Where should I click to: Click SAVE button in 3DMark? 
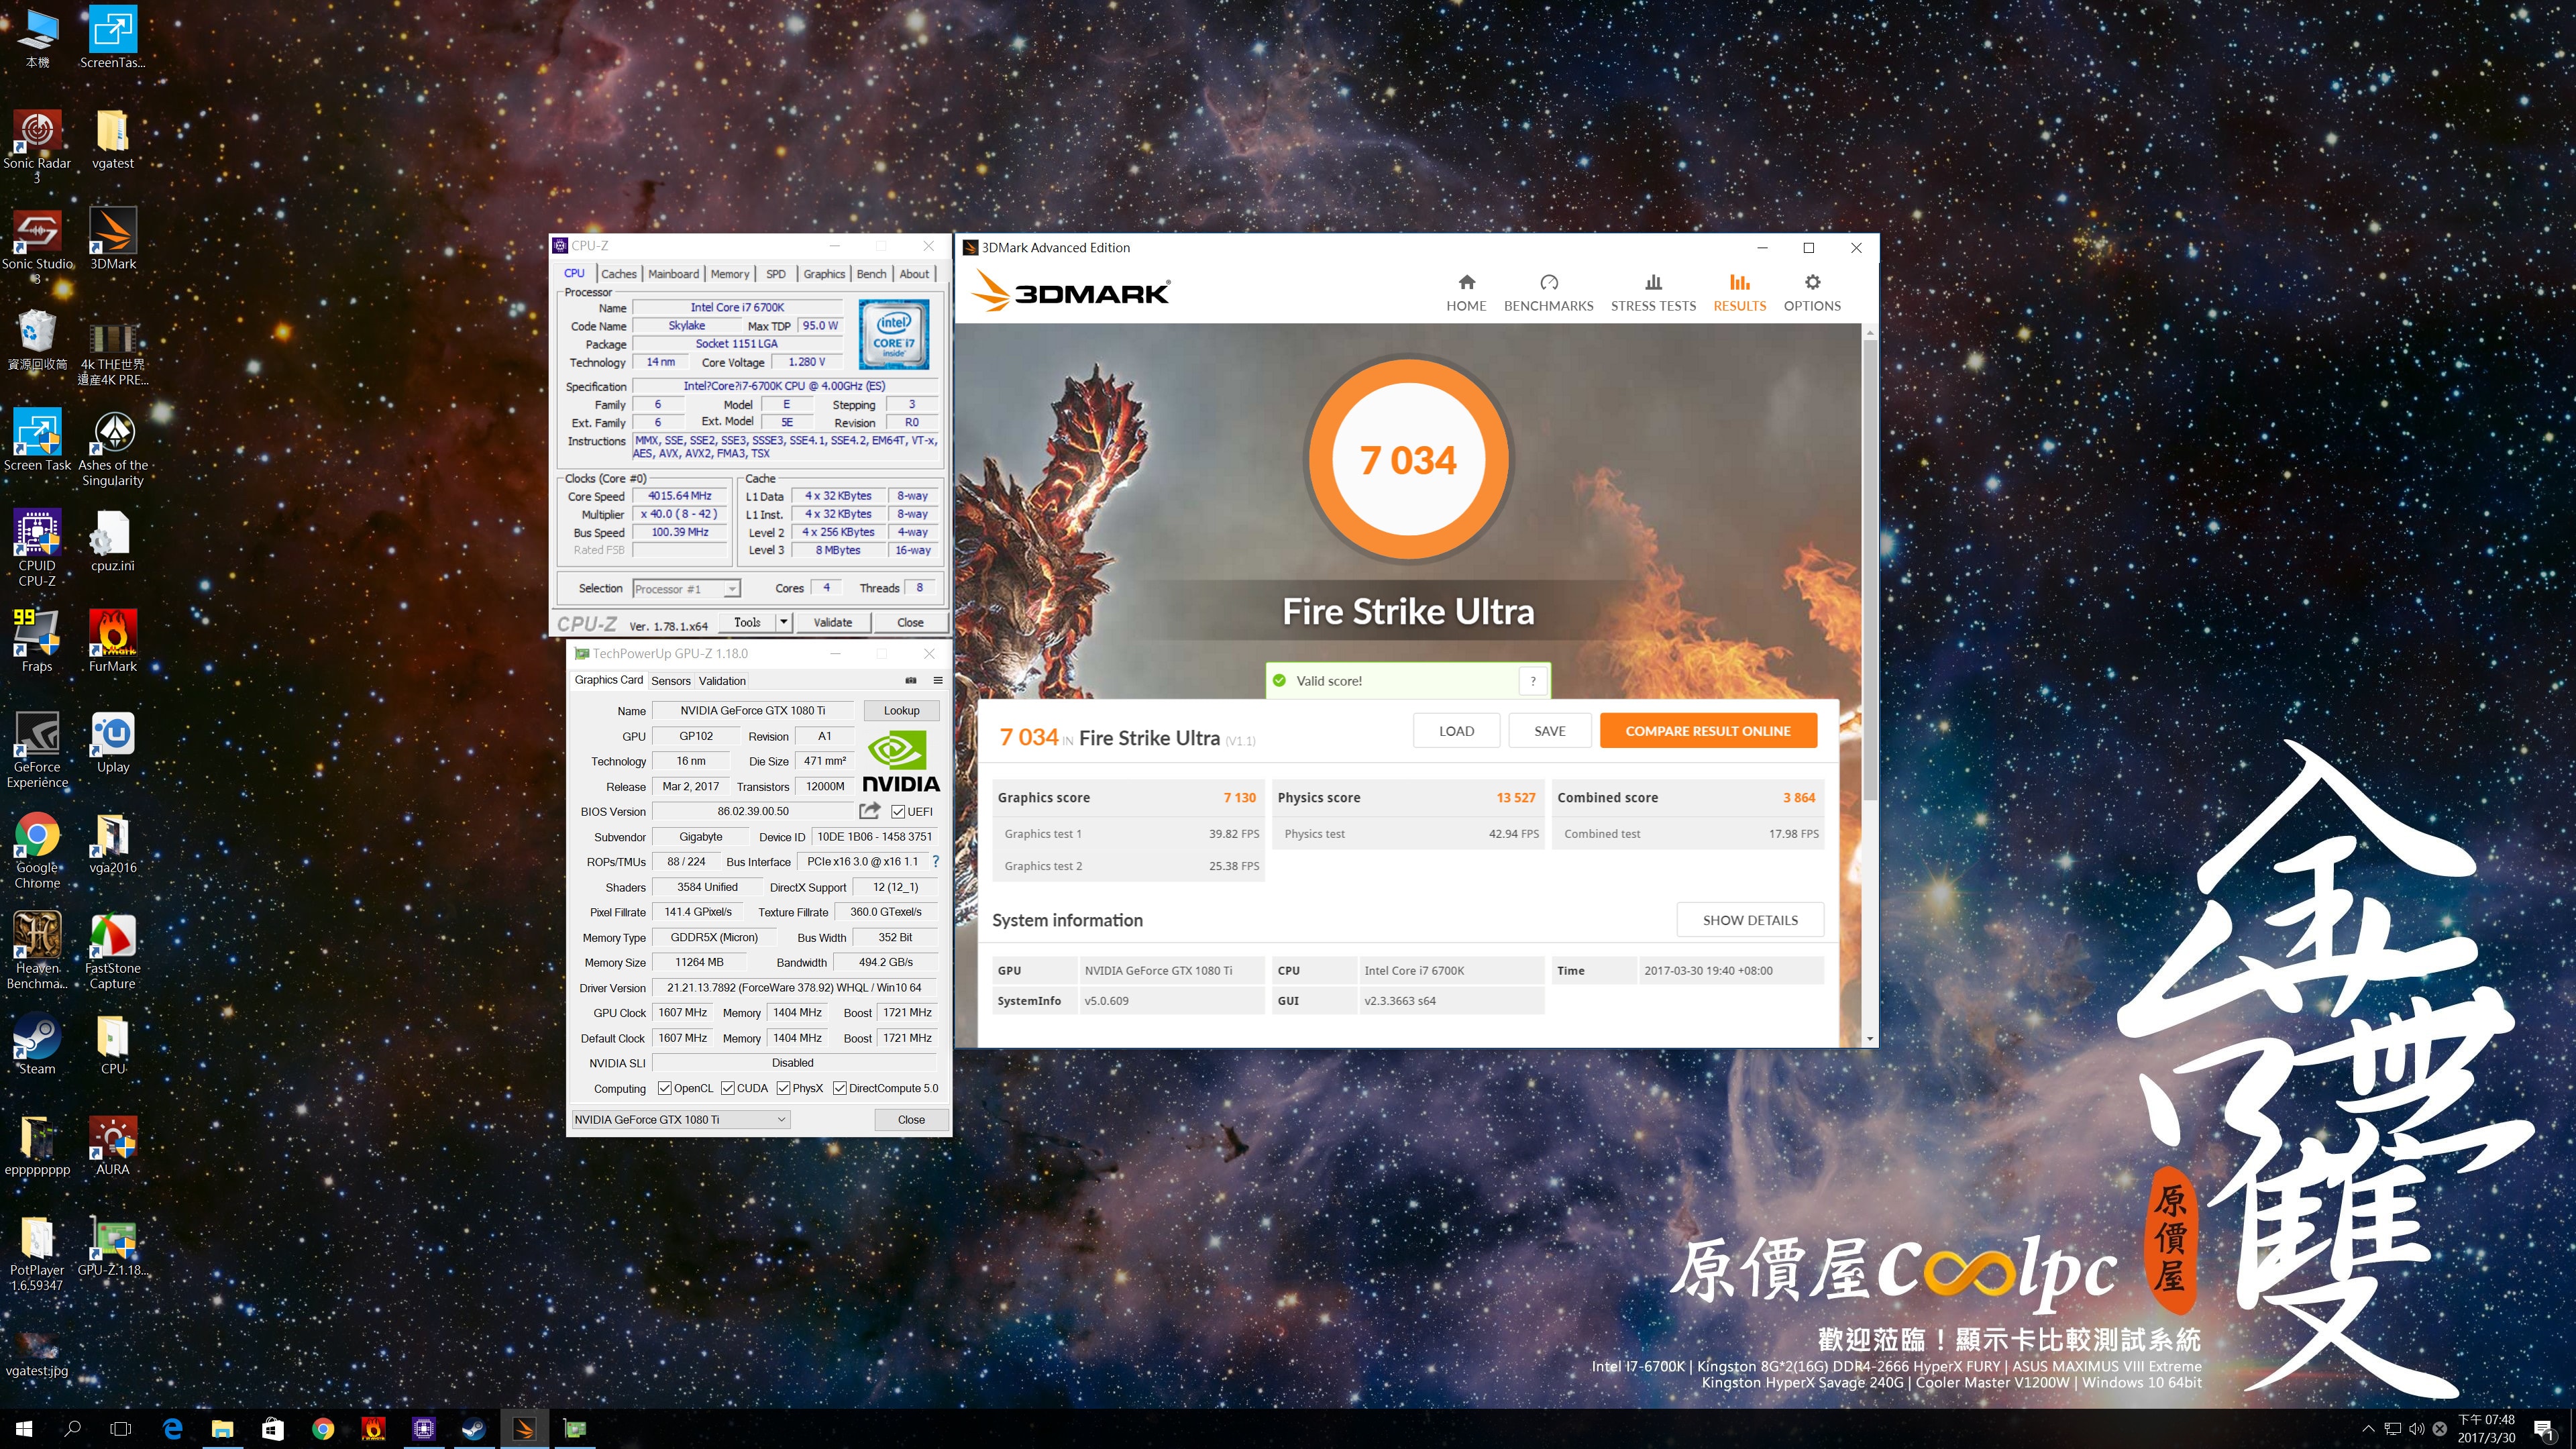tap(1550, 731)
